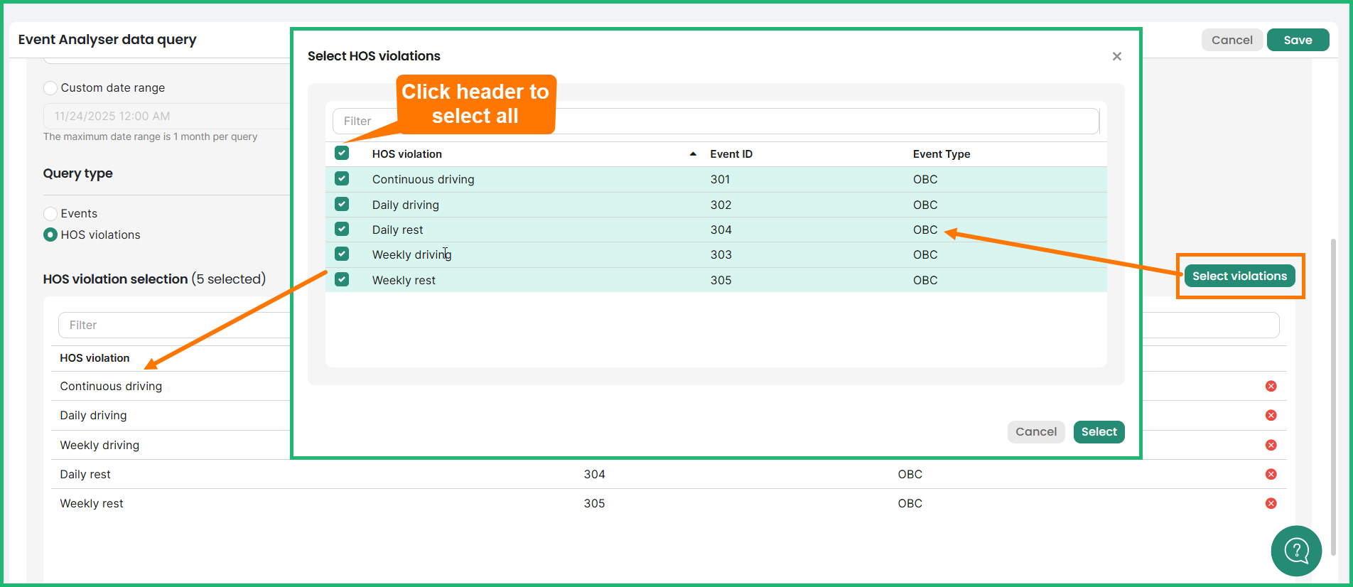This screenshot has width=1353, height=587.
Task: Uncheck the Daily rest checkbox
Action: (x=342, y=229)
